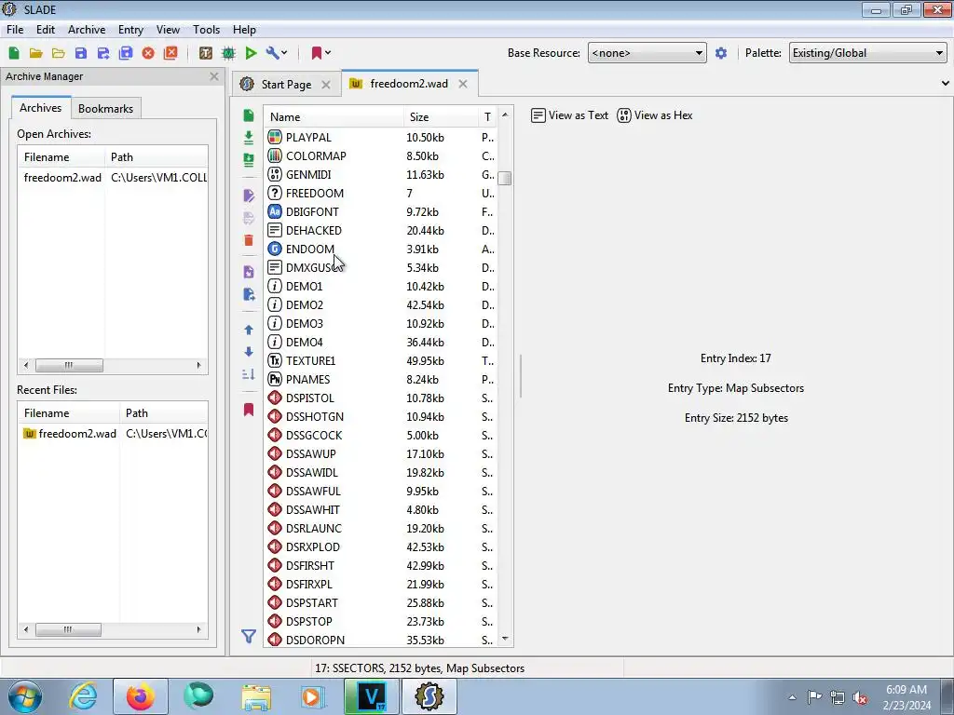Image resolution: width=954 pixels, height=715 pixels.
Task: Sort entries by the Name column header
Action: [x=334, y=116]
